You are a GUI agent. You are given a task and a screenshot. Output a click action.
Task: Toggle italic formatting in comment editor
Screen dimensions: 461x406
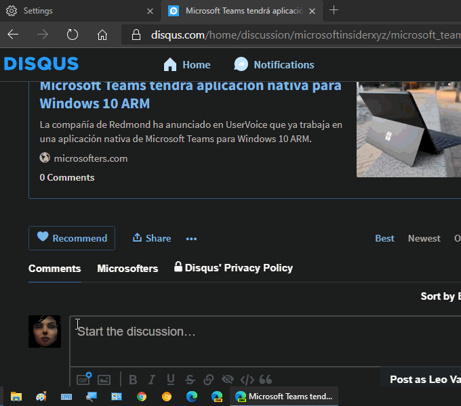tap(152, 380)
